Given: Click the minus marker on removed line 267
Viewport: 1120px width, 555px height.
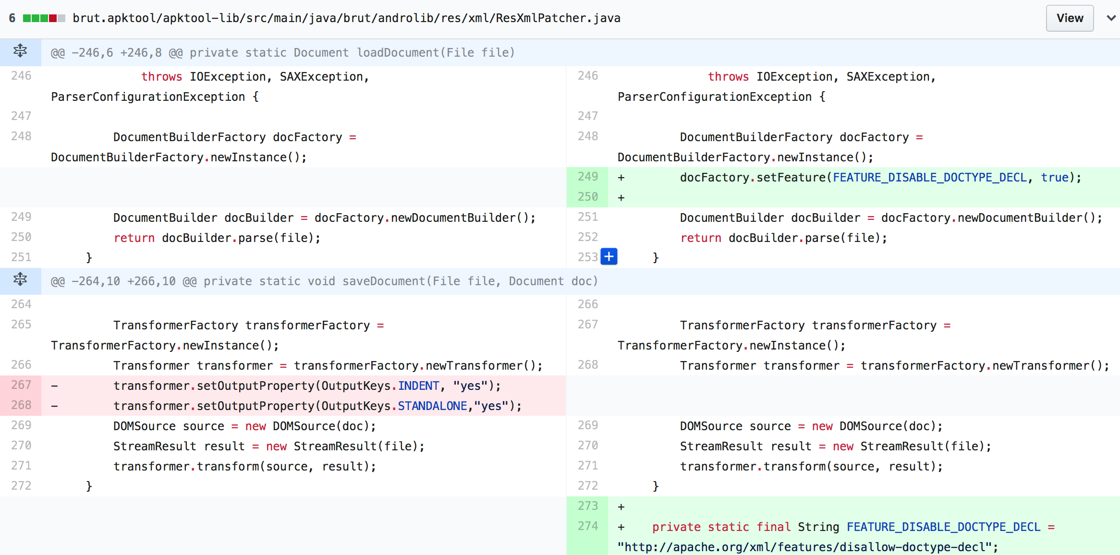Looking at the screenshot, I should click(55, 386).
